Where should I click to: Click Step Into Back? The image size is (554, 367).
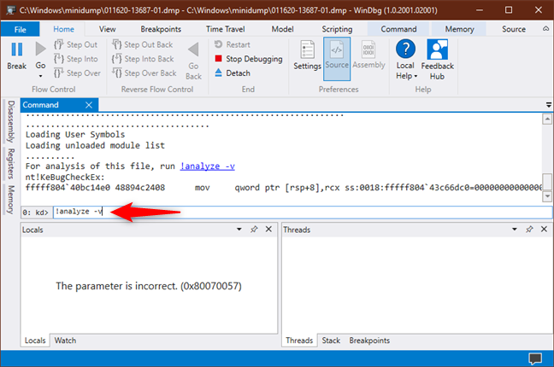point(143,59)
